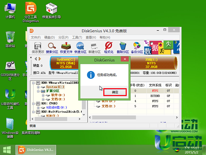Viewport: 206px width, 155px height.
Task: Click the 新建分区 new partition icon
Action: point(95,48)
